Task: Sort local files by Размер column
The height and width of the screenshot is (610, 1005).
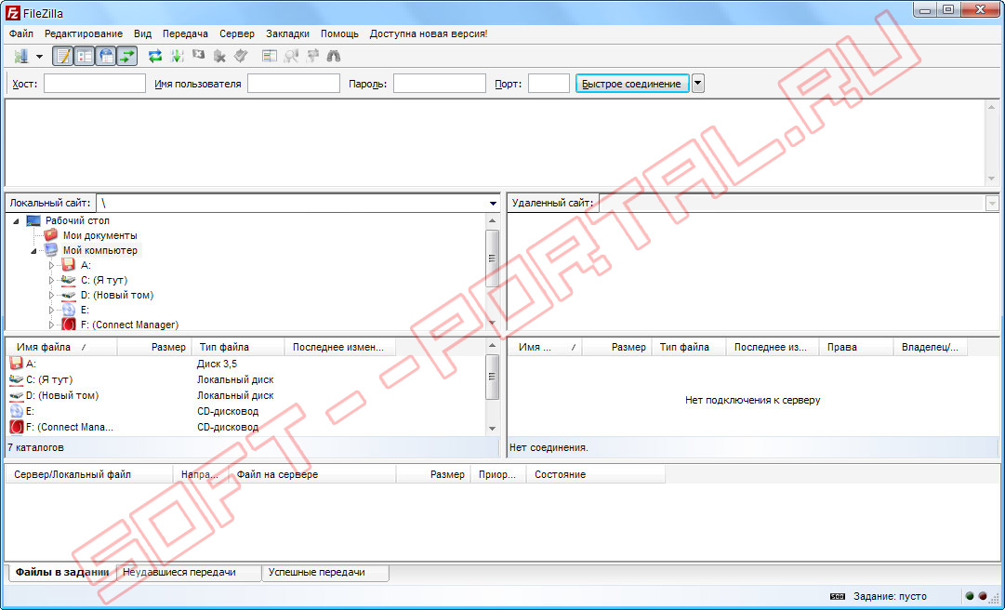Action: point(154,347)
